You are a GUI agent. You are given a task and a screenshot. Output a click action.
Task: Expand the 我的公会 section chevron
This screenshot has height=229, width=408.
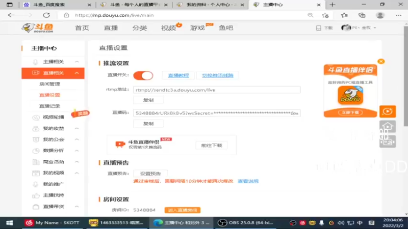click(x=77, y=139)
